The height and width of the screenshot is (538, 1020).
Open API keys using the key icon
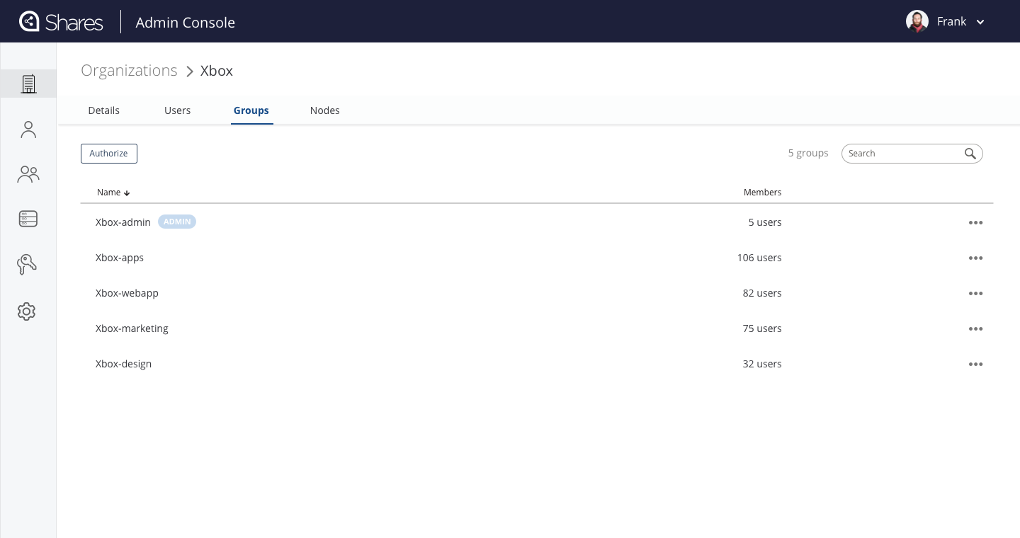point(27,264)
